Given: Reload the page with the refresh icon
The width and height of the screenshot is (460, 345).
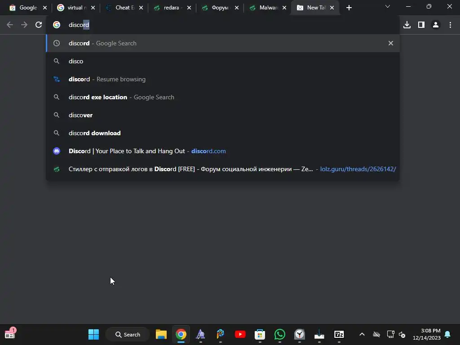Looking at the screenshot, I should point(39,25).
